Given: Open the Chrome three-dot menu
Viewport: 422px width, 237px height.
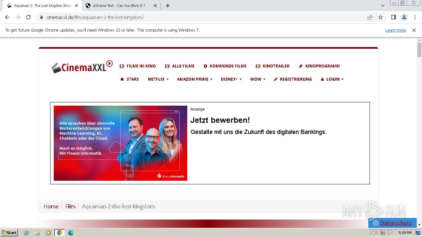Looking at the screenshot, I should coord(414,17).
